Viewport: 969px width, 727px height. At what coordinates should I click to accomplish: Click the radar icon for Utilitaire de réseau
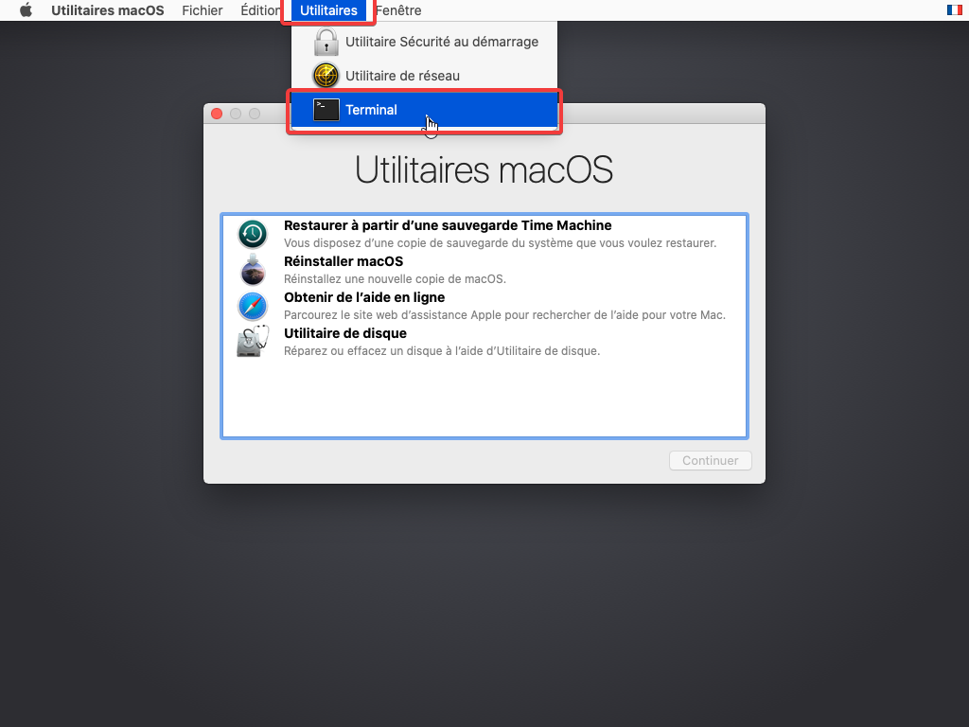point(326,76)
